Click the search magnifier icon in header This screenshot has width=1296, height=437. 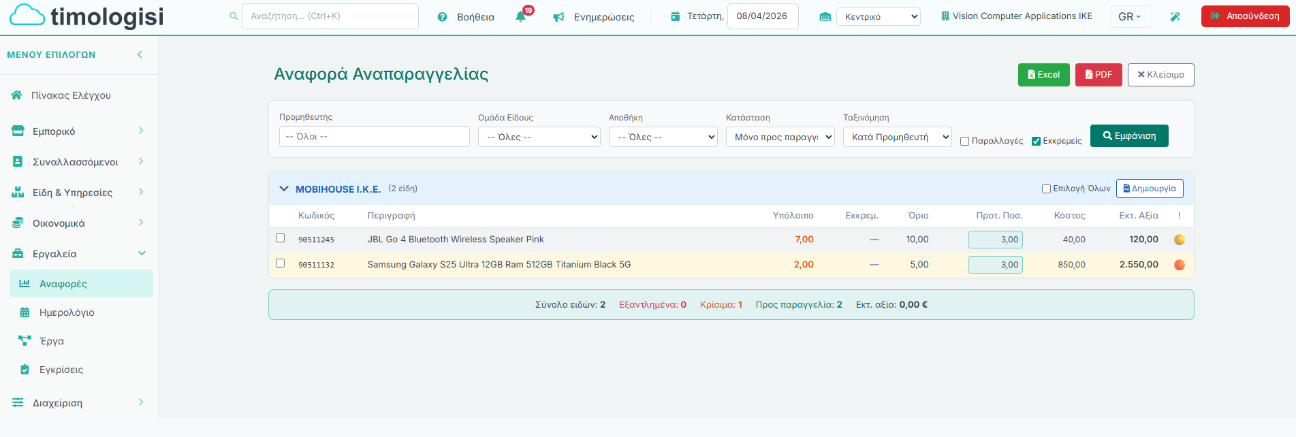coord(234,16)
